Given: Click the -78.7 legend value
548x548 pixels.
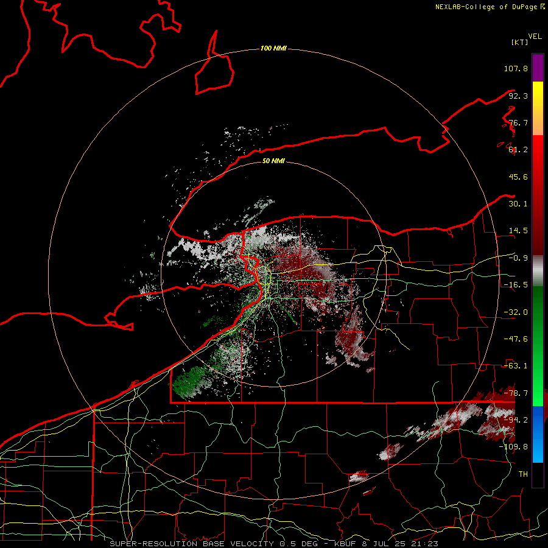Looking at the screenshot, I should [x=516, y=393].
